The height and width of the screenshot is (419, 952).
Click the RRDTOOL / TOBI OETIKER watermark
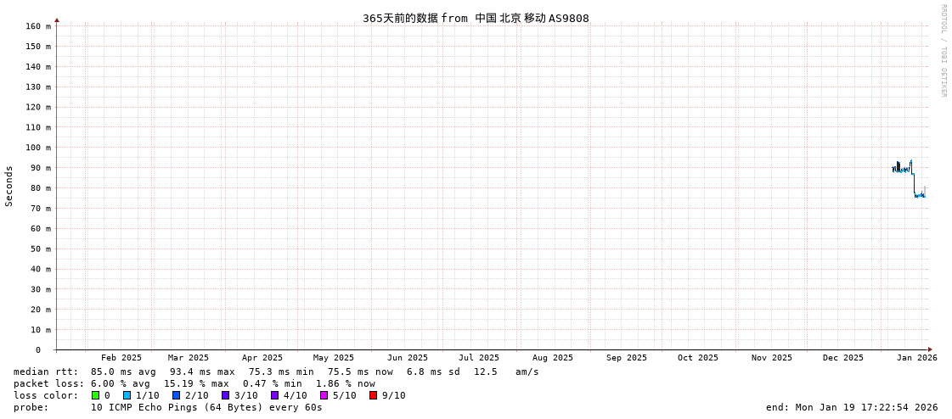point(943,51)
